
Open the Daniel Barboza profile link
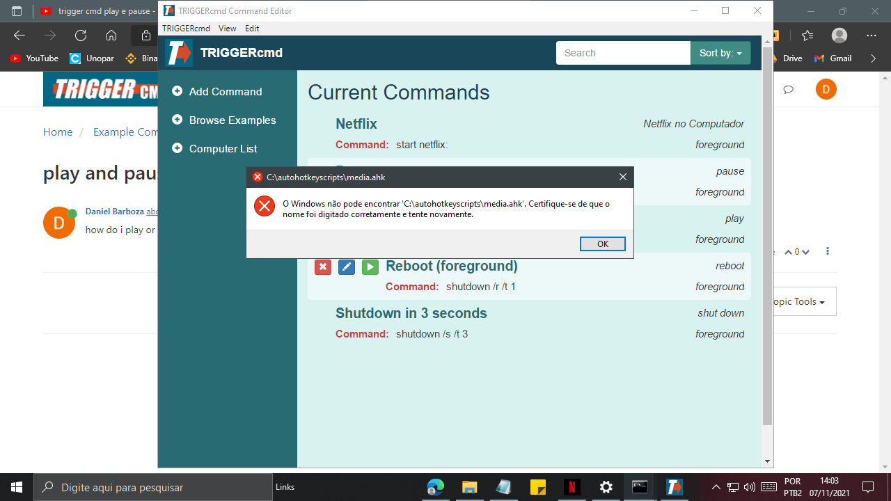click(x=115, y=211)
